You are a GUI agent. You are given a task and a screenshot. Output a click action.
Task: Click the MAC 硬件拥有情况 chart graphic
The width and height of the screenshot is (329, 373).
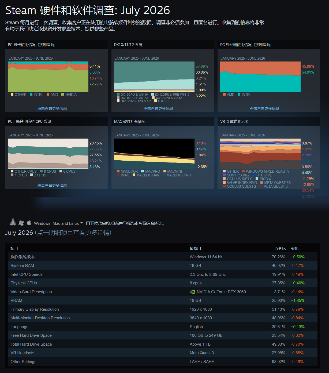click(154, 154)
